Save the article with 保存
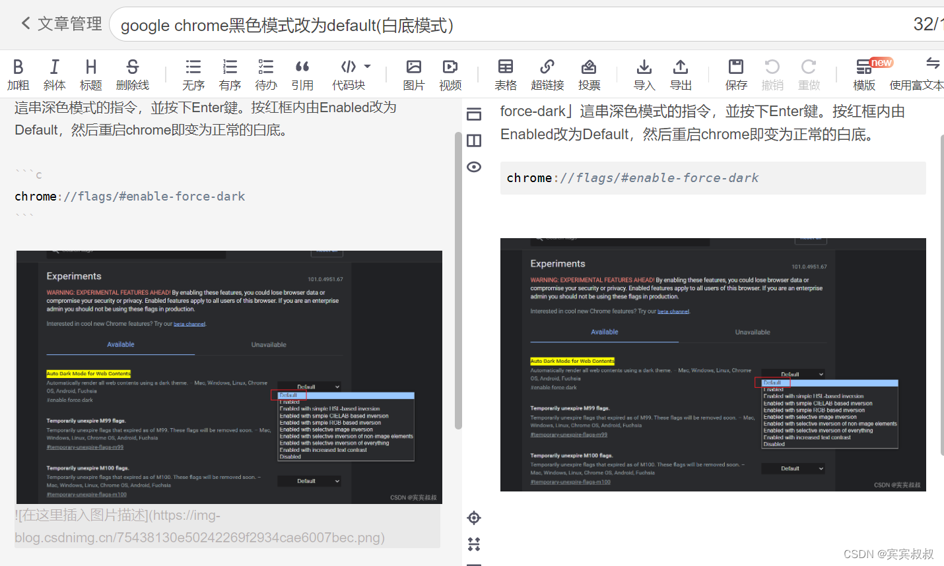The height and width of the screenshot is (566, 944). pyautogui.click(x=736, y=75)
